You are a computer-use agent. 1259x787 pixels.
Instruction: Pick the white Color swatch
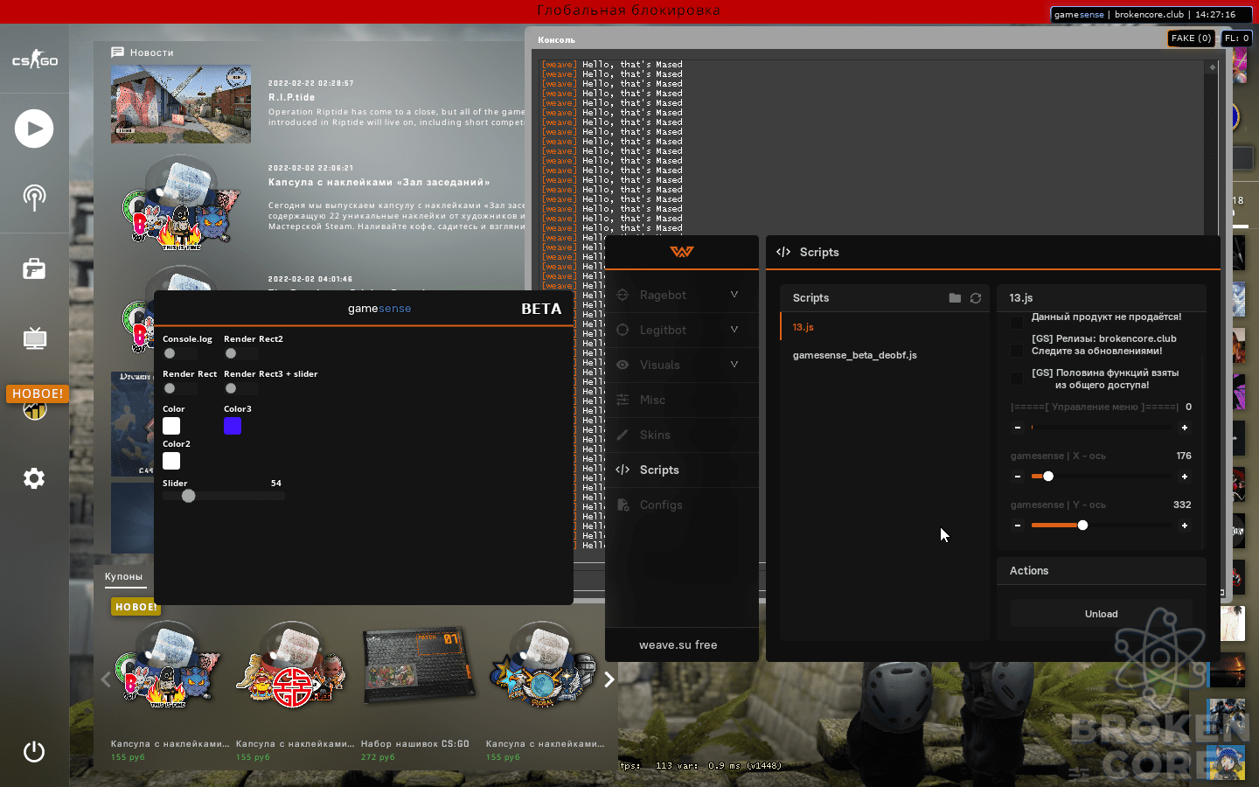tap(171, 426)
